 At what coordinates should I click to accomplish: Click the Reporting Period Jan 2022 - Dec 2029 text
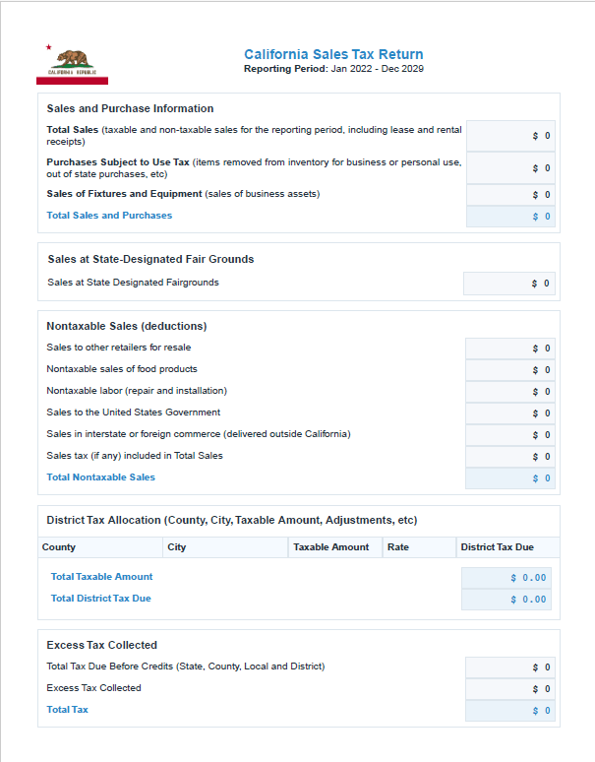pyautogui.click(x=333, y=69)
